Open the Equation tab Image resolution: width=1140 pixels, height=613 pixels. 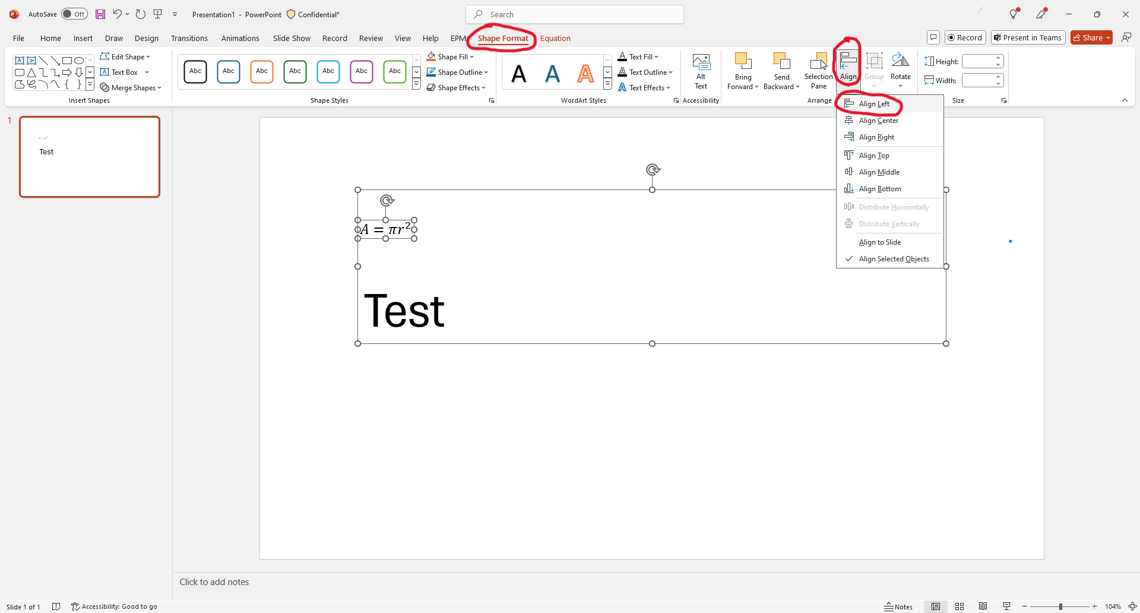click(x=555, y=38)
